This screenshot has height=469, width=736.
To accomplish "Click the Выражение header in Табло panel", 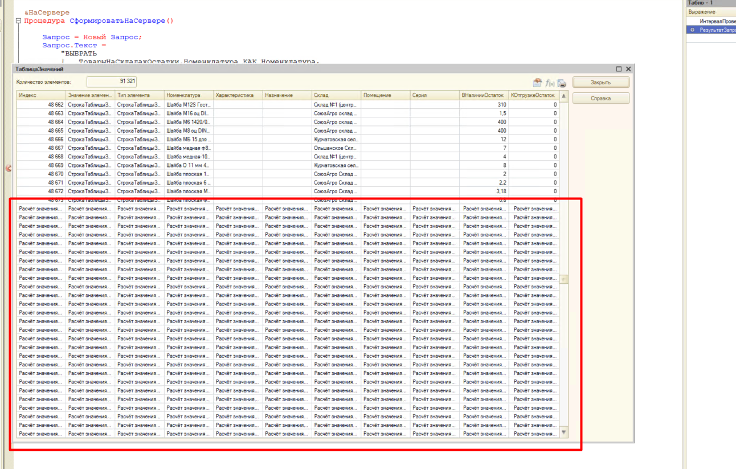I will coord(711,12).
